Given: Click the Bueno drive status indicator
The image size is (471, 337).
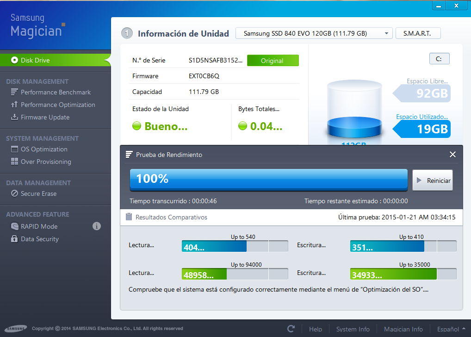Looking at the screenshot, I should pyautogui.click(x=160, y=126).
